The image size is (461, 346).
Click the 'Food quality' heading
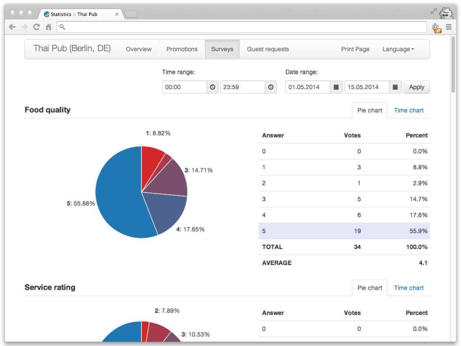point(48,110)
